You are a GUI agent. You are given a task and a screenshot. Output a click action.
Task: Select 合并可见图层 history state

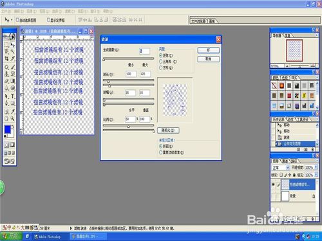point(295,144)
